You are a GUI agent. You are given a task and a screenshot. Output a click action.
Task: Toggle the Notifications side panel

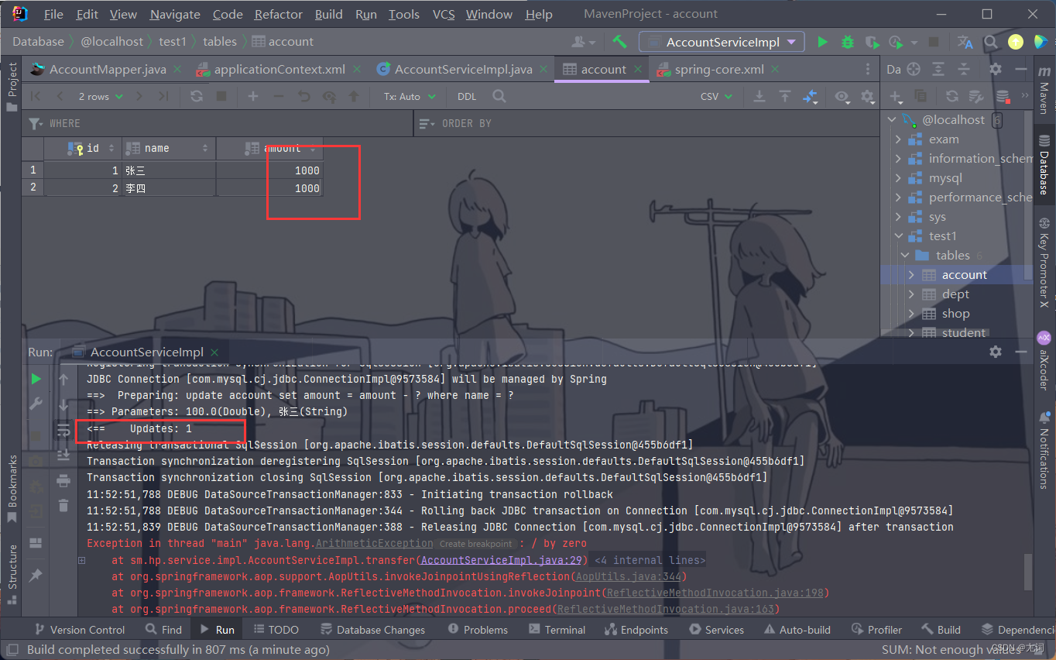(x=1044, y=452)
